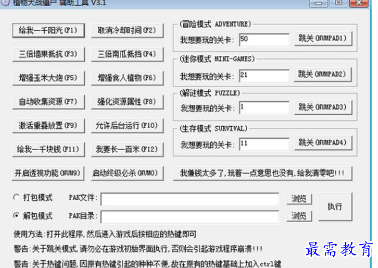Click the app icon in title bar
378x268 pixels.
coord(5,3)
